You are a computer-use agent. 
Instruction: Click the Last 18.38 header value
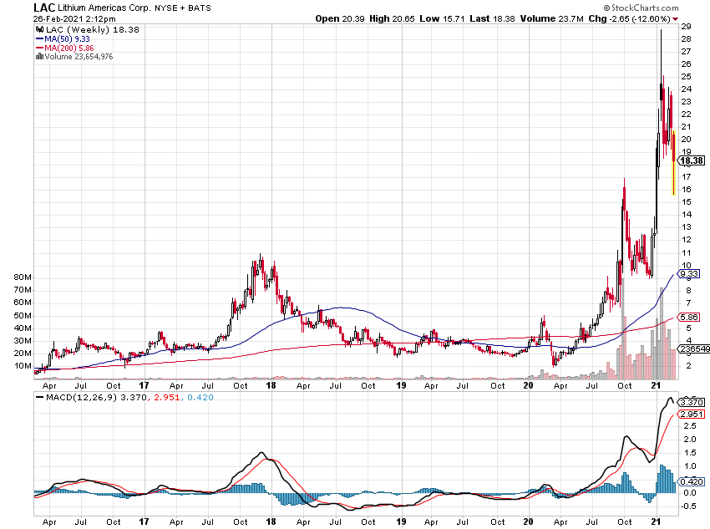point(492,18)
